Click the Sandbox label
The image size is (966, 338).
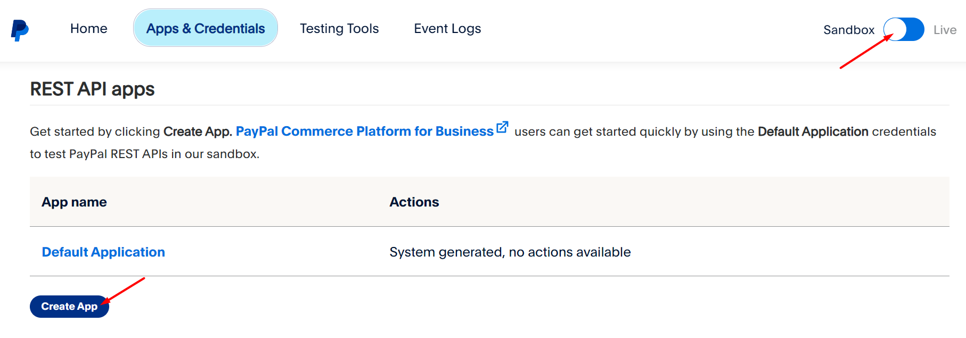(x=849, y=30)
